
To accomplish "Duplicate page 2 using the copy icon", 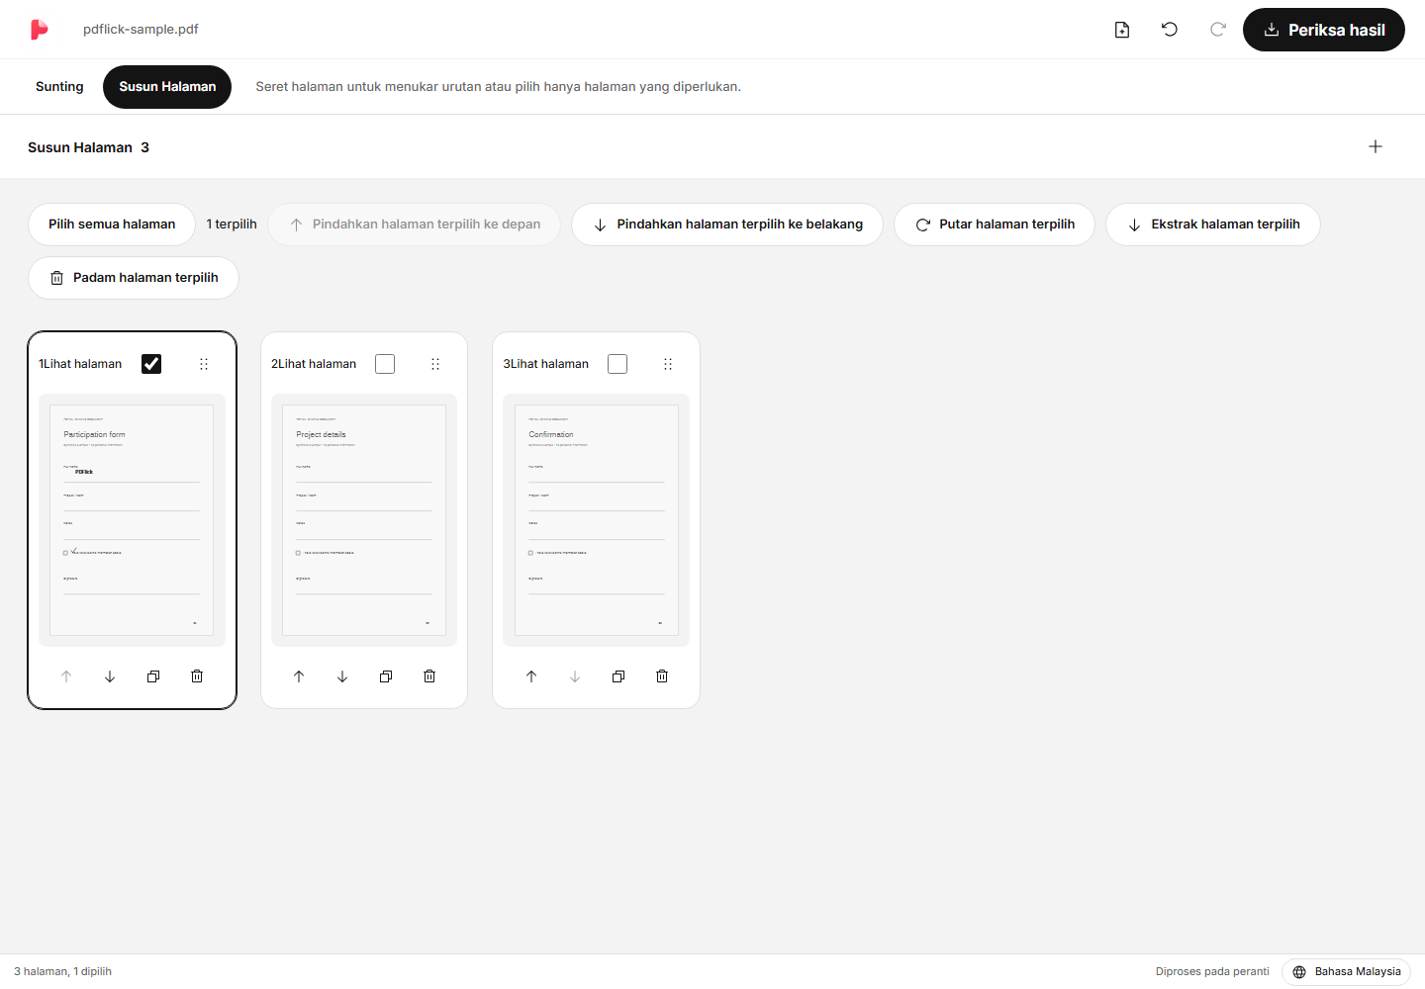I will 386,676.
